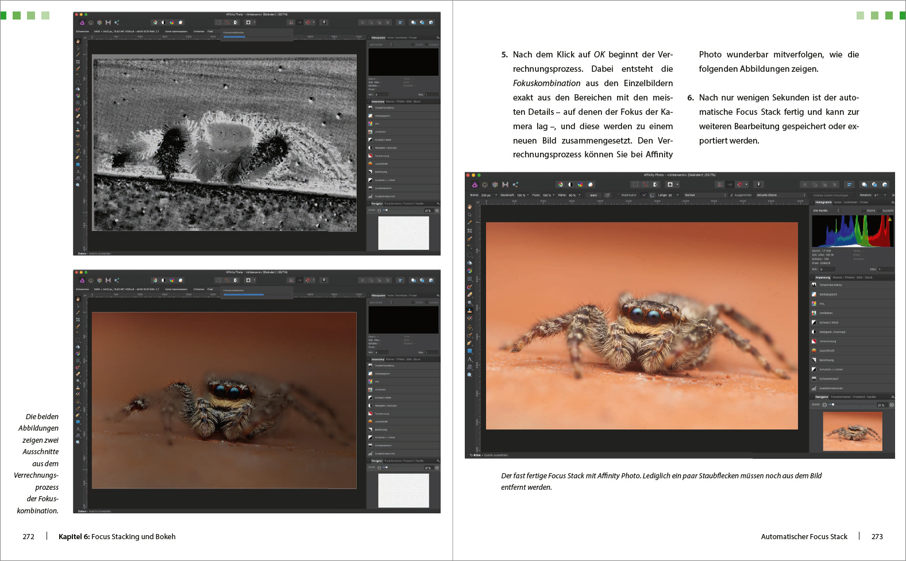Enable the Stabilisator checkbox
This screenshot has height=561, width=906.
[618, 195]
